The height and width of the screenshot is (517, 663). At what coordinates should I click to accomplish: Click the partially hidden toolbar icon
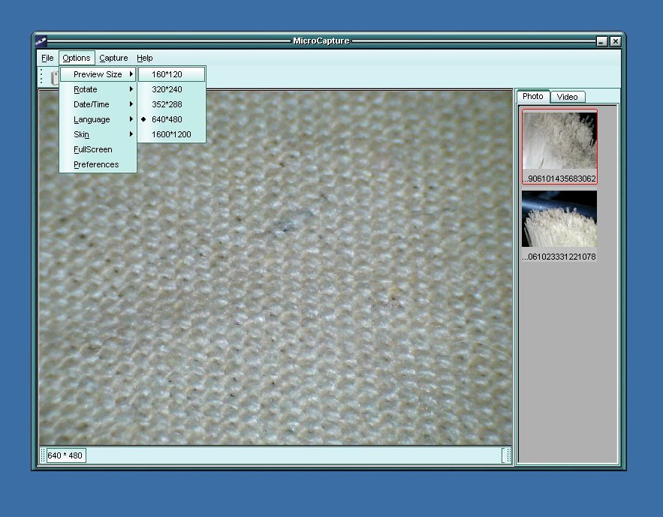[x=54, y=77]
